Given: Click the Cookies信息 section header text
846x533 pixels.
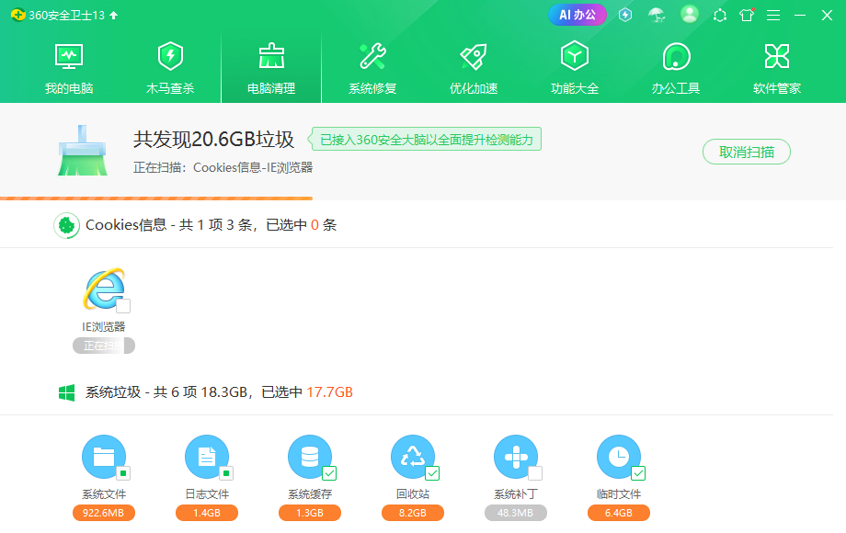Looking at the screenshot, I should point(211,225).
